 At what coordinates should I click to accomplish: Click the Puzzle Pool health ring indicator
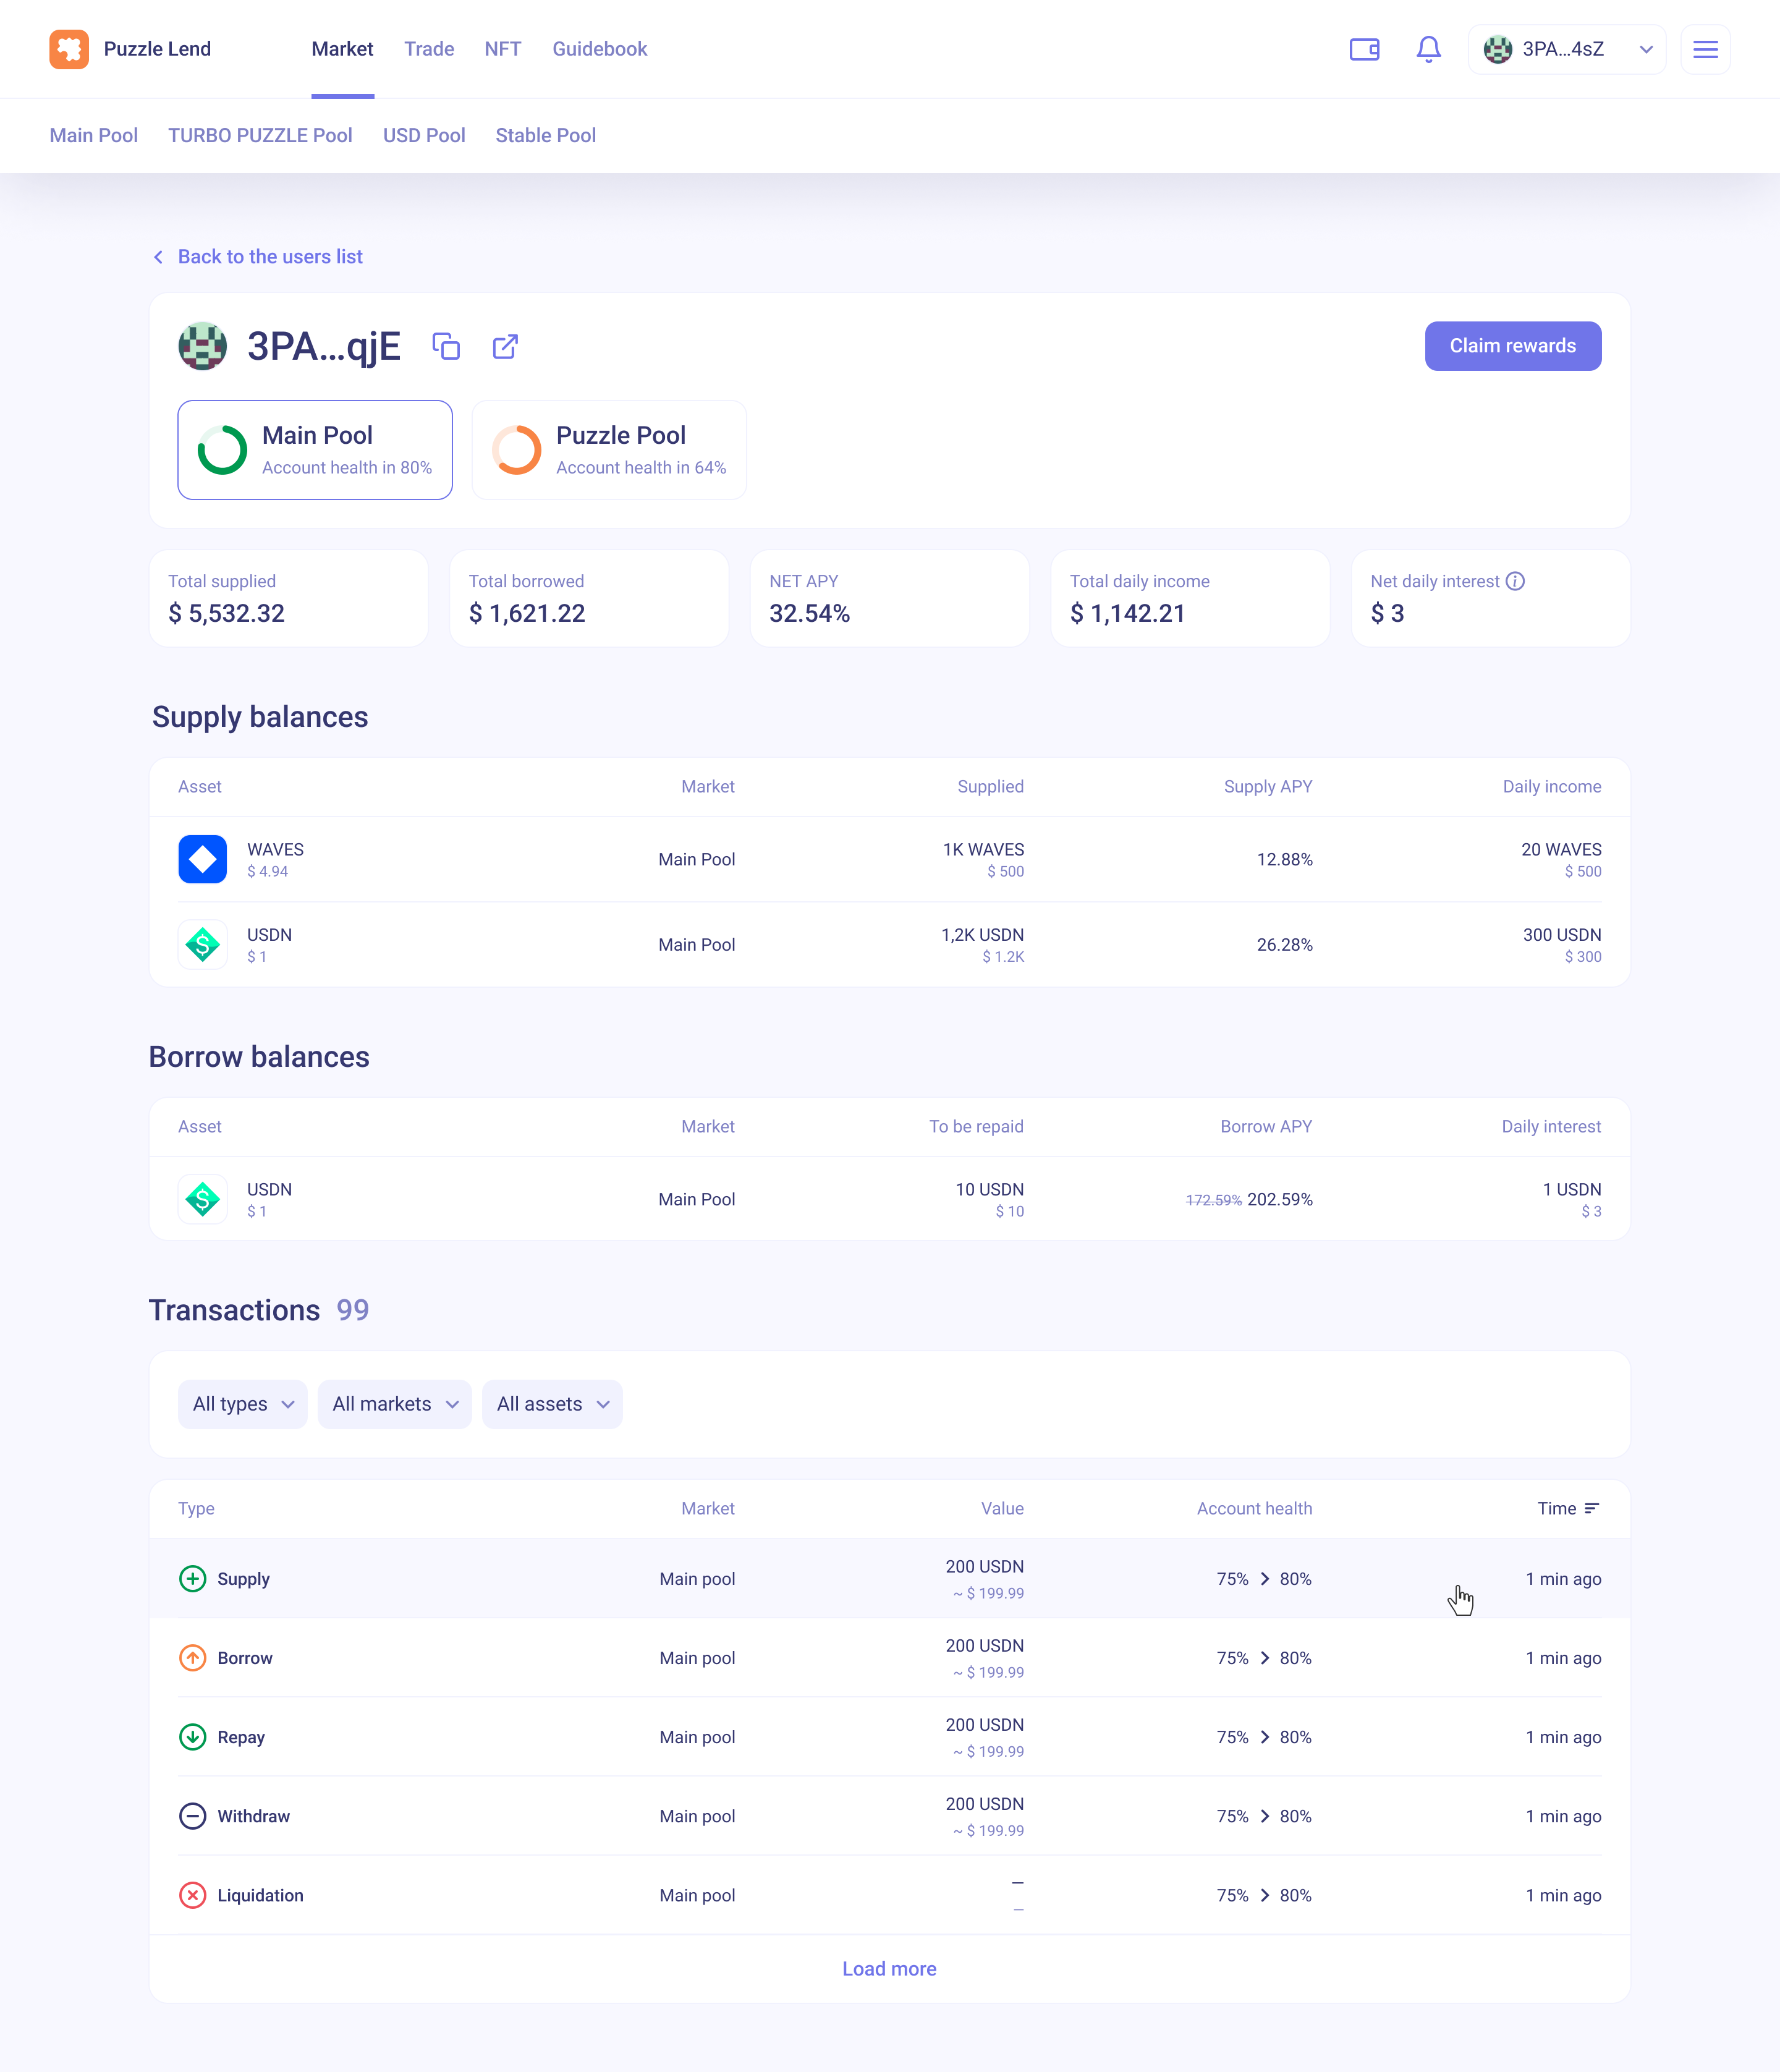pos(516,450)
